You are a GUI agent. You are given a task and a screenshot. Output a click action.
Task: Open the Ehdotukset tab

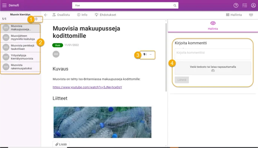coord(105,15)
